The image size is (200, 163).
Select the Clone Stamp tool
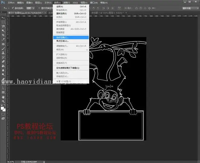tap(3, 53)
